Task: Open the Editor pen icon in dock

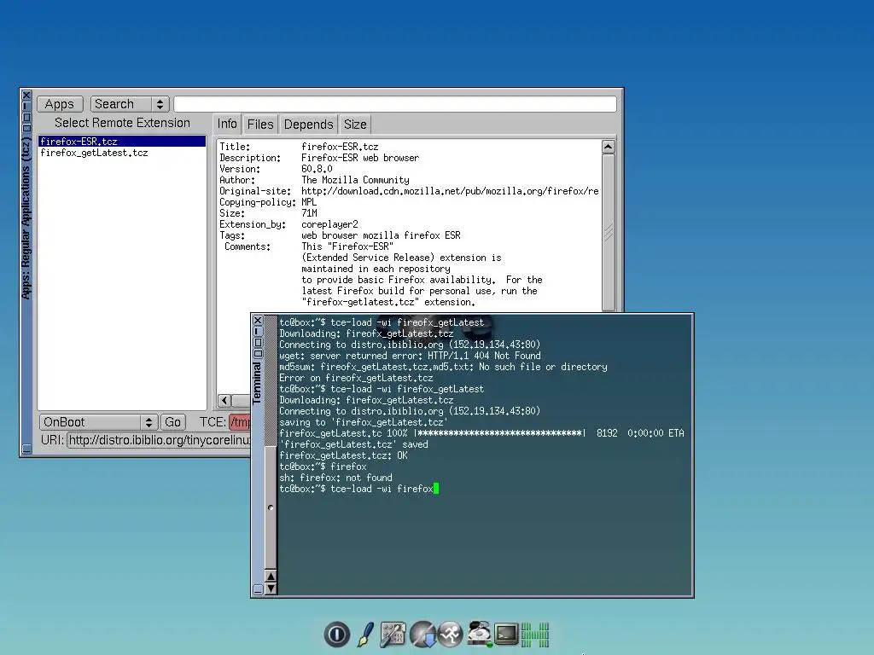Action: (x=365, y=634)
